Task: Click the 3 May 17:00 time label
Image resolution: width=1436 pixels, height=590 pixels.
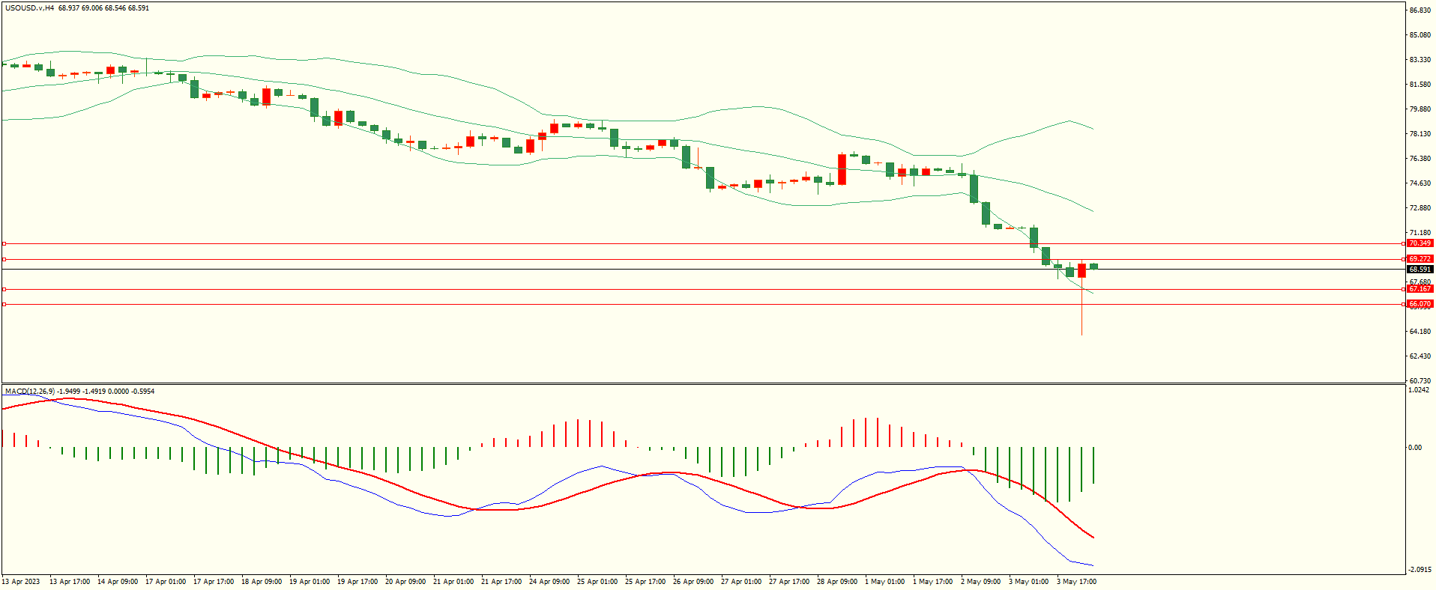Action: click(1077, 582)
